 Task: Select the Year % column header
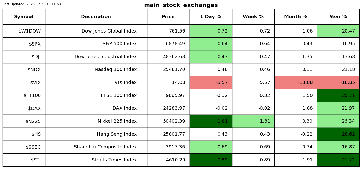[x=338, y=17]
